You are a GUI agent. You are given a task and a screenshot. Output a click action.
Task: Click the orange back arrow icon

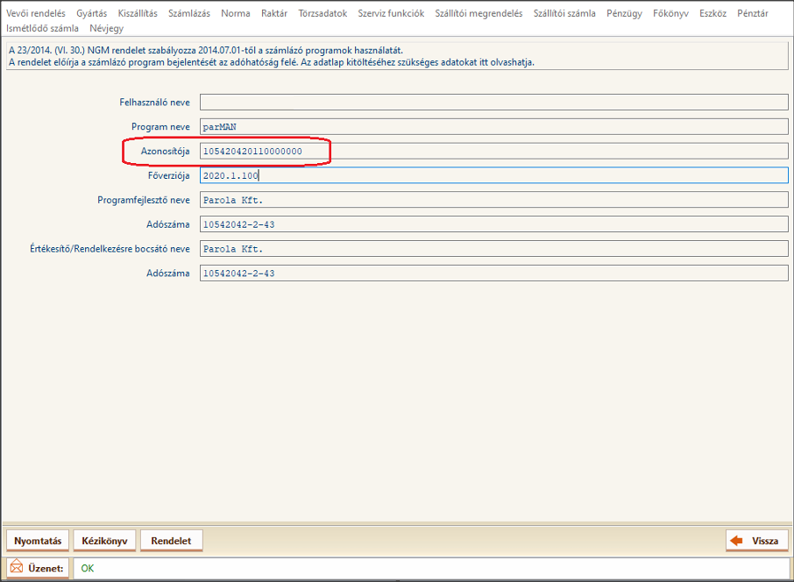click(737, 541)
